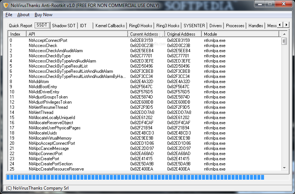This screenshot has width=295, height=194.
Task: Select the NtAllocateLocallyUniqueId row
Action: (x=145, y=118)
